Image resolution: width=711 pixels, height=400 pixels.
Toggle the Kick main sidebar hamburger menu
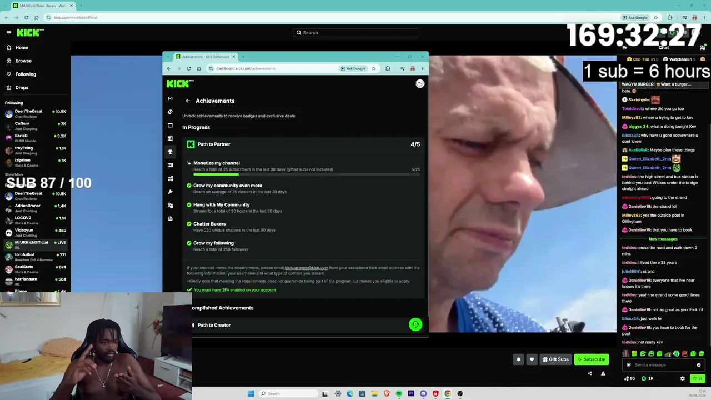(x=9, y=33)
